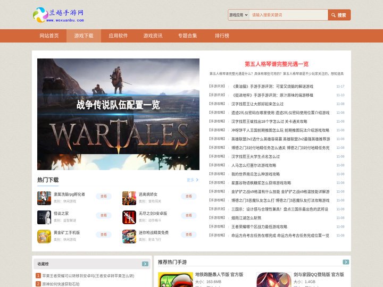Open article 汉字找茬王锾找出18个字怎么过
This screenshot has height=287, width=383.
coord(269,122)
